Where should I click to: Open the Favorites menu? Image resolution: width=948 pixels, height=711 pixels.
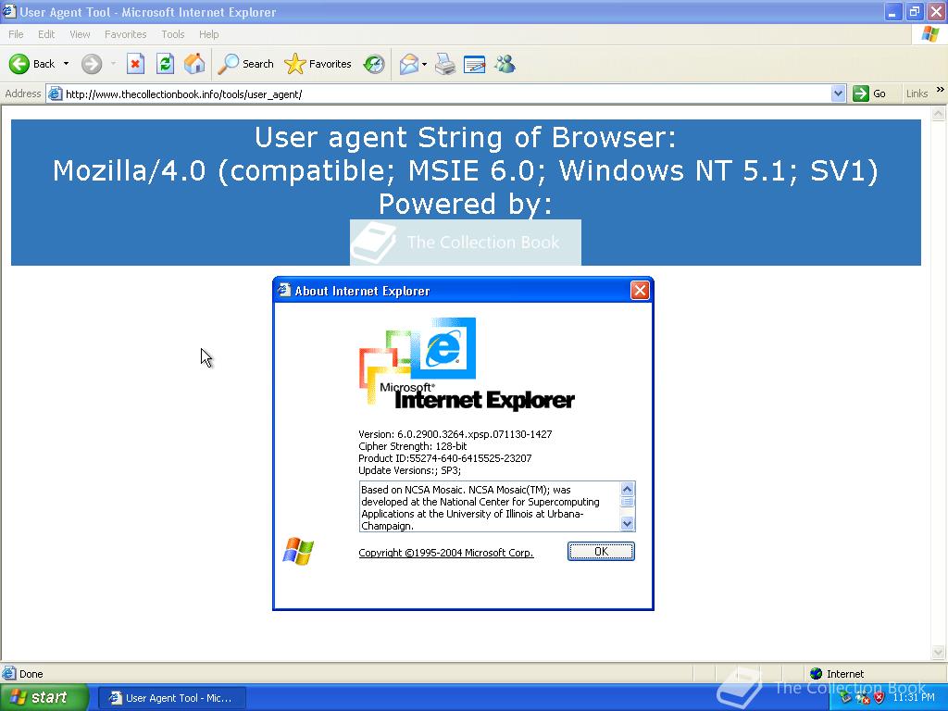125,34
